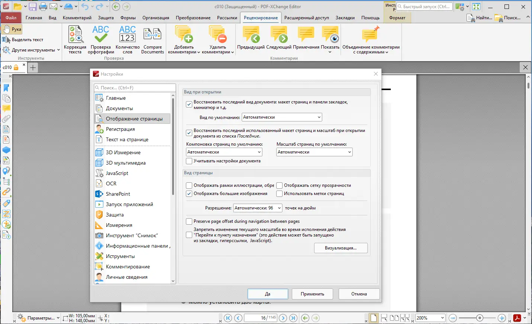Open word count with Количество слов
Viewport: 532px width, 324px height.
coord(127,37)
